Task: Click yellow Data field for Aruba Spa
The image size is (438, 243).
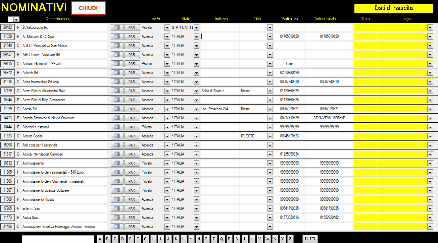Action: click(x=366, y=218)
